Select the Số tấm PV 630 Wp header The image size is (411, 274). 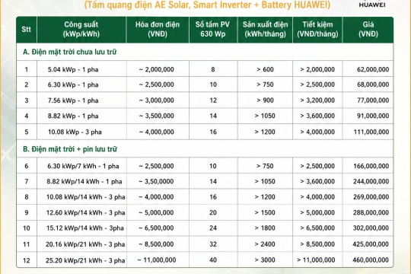click(213, 30)
